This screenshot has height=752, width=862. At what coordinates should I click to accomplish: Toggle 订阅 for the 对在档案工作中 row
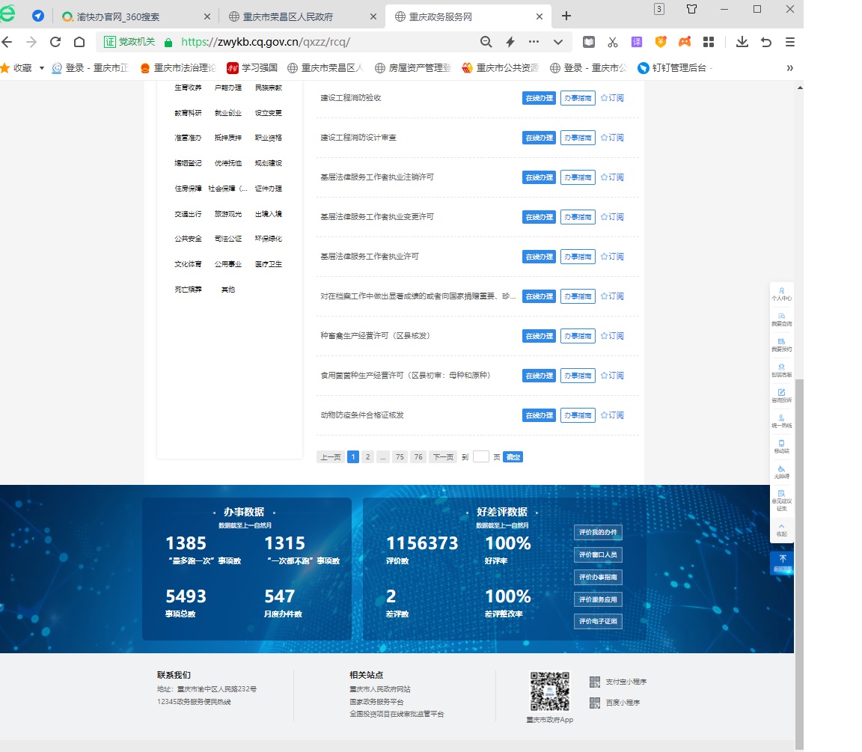coord(612,296)
